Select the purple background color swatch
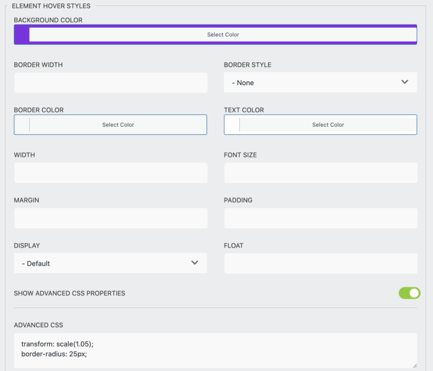This screenshot has width=433, height=371. pos(21,34)
